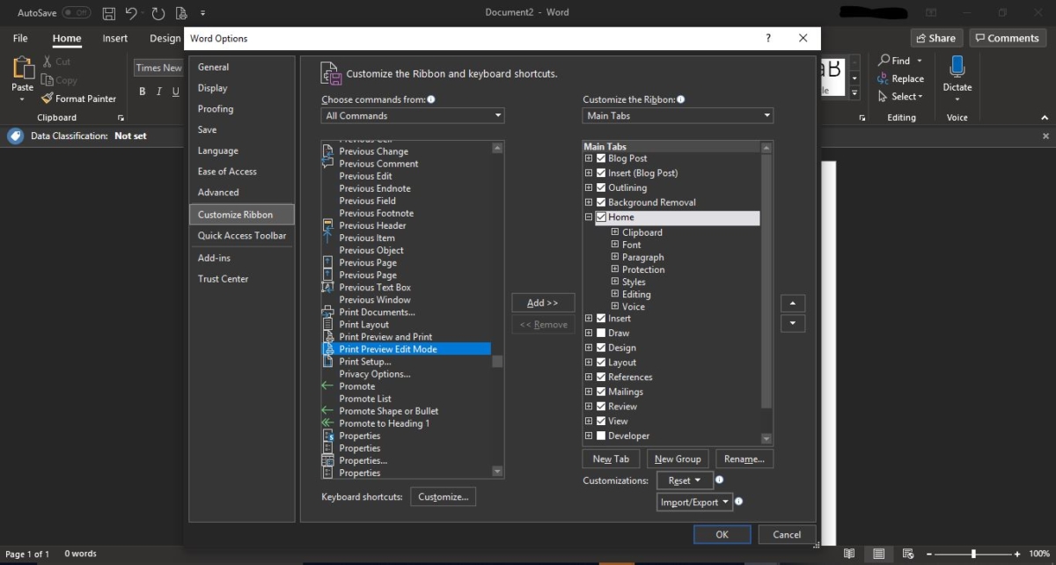This screenshot has width=1056, height=565.
Task: Open the Choose commands from dropdown
Action: click(412, 115)
